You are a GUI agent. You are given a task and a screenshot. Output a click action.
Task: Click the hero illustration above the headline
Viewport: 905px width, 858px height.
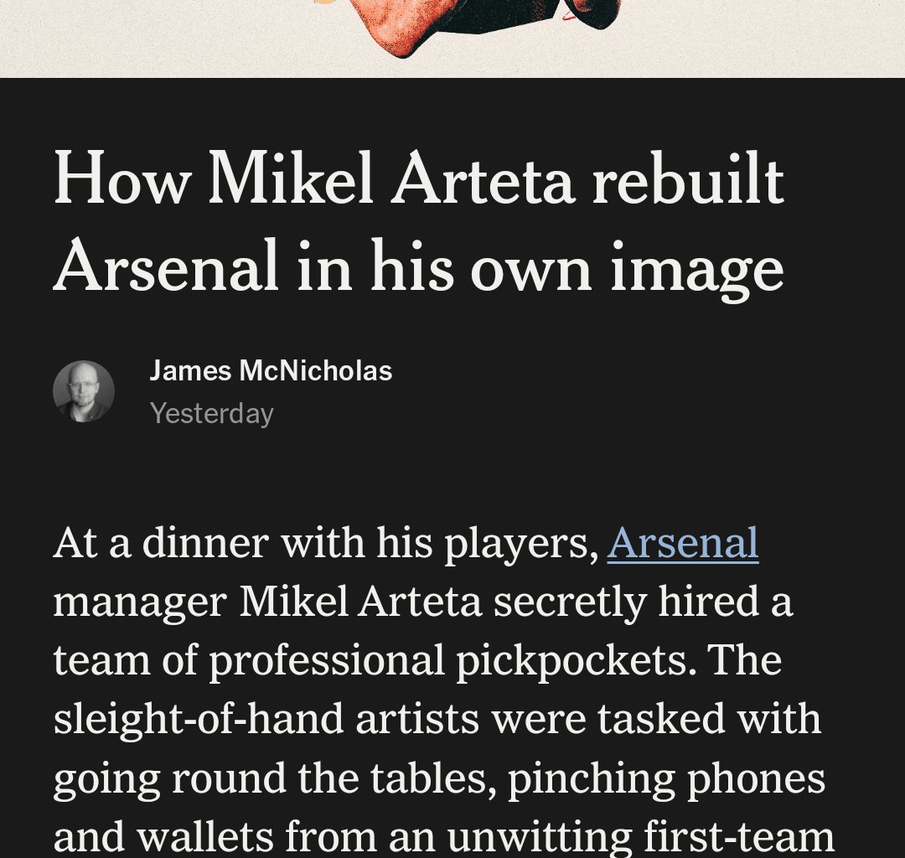pos(452,38)
